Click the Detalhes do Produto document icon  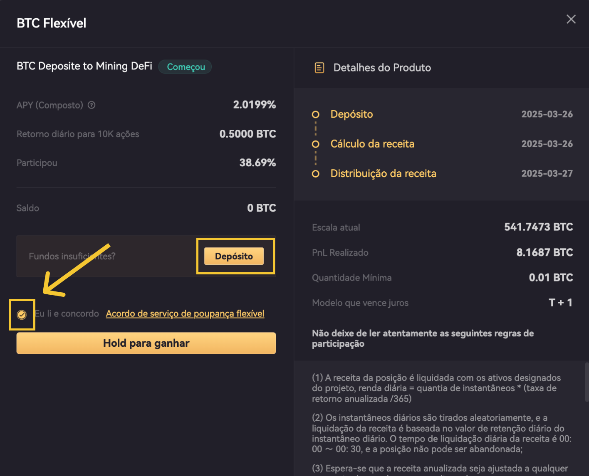(319, 68)
